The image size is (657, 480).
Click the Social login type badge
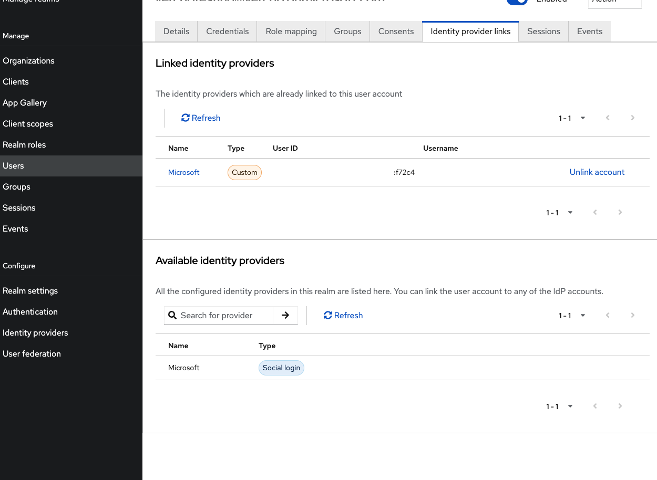(281, 368)
